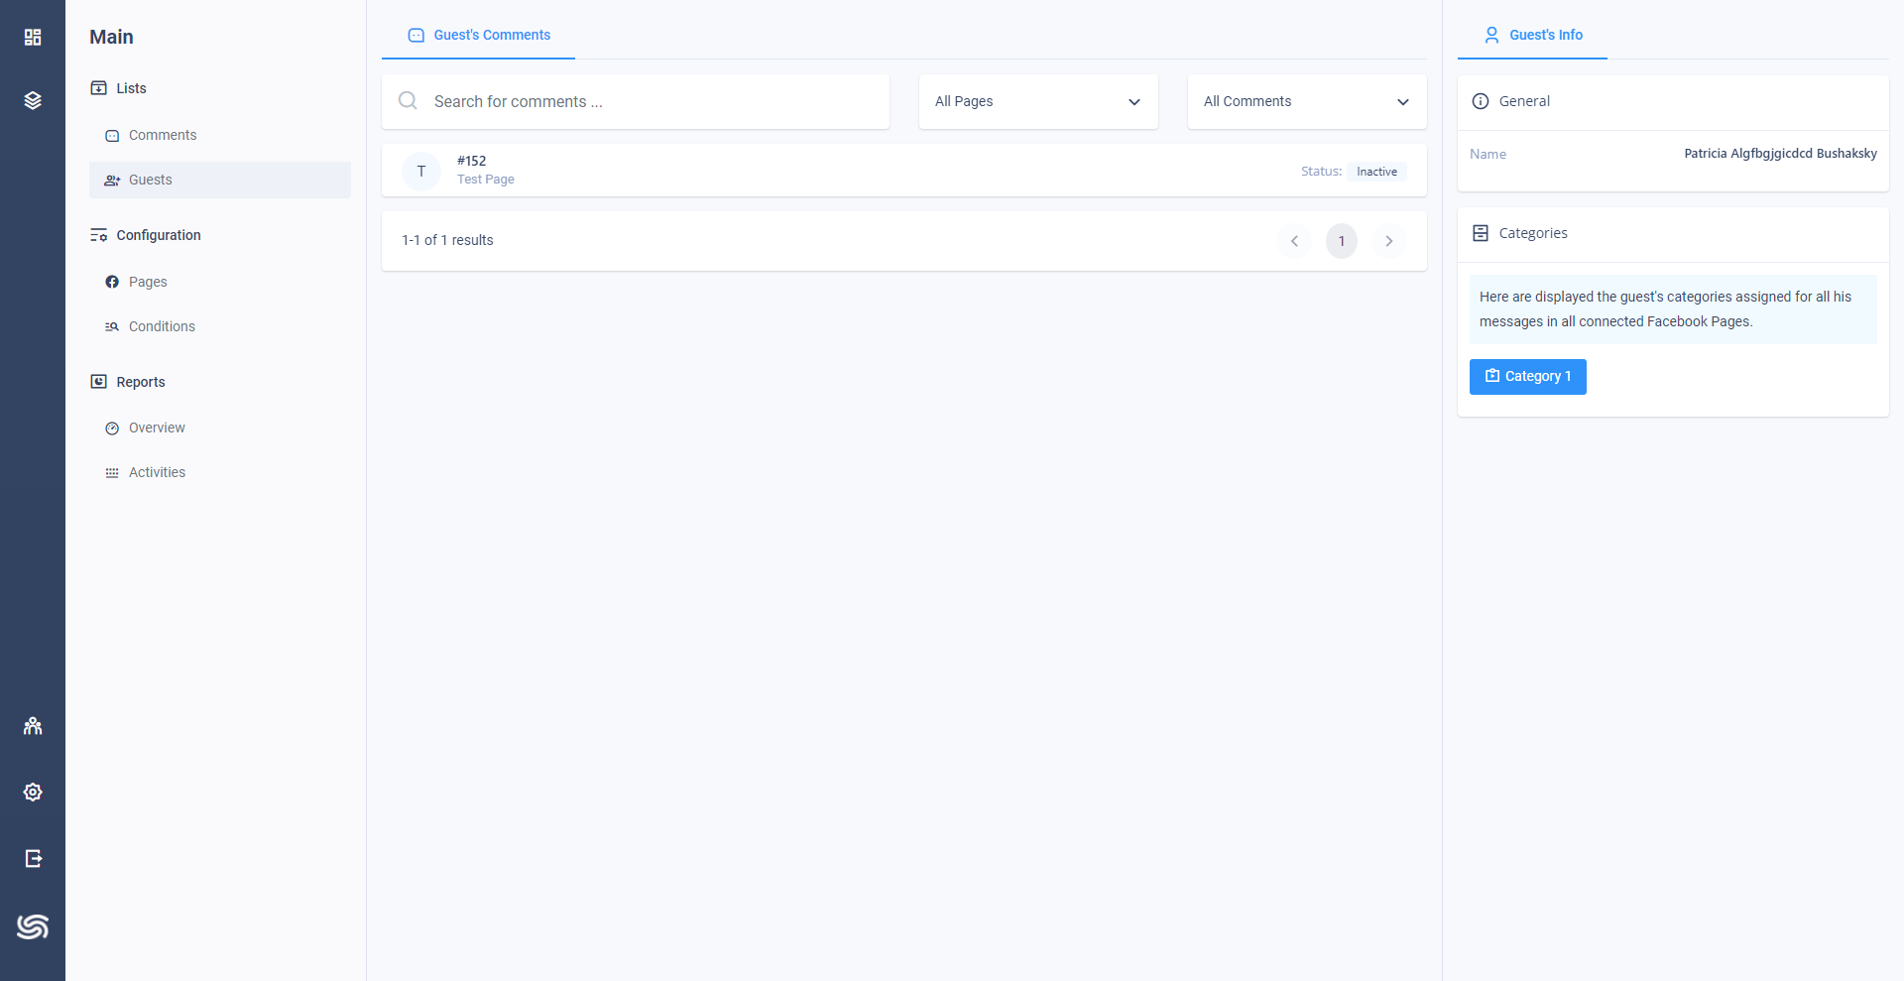The width and height of the screenshot is (1904, 981).
Task: Go to the previous results page
Action: 1294,241
